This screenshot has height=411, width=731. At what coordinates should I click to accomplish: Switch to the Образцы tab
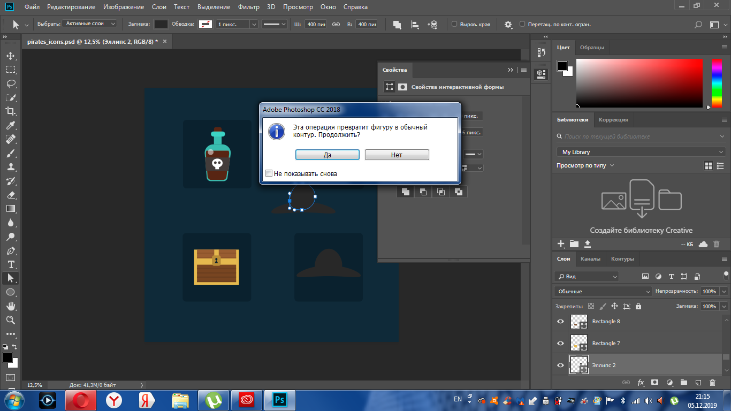tap(592, 47)
